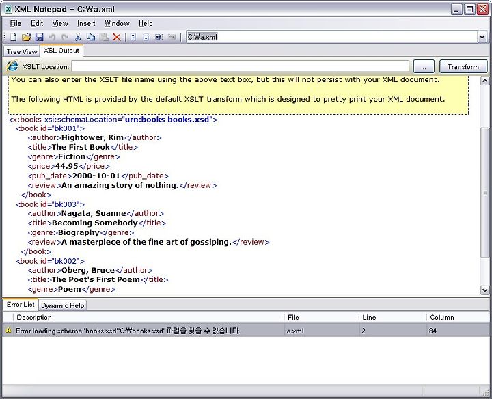Click the 'Hightower, Kim' author text
Viewport: 492px width, 399px height.
[x=92, y=138]
